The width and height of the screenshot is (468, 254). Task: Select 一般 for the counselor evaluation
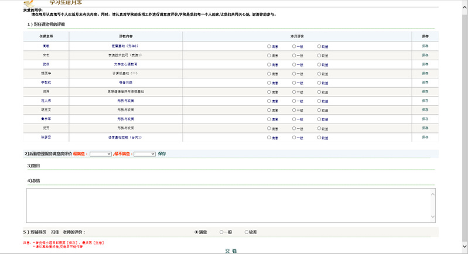coord(221,232)
